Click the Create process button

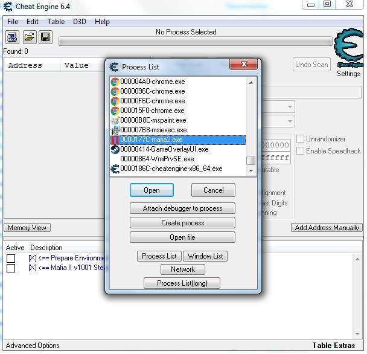(x=182, y=223)
